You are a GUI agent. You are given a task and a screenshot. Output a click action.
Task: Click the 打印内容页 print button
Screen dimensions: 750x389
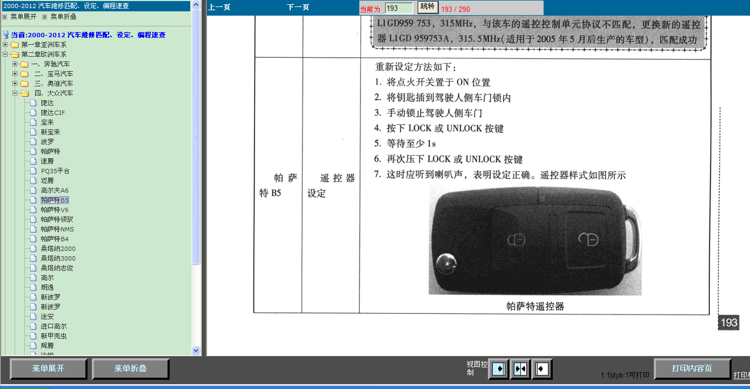(692, 369)
